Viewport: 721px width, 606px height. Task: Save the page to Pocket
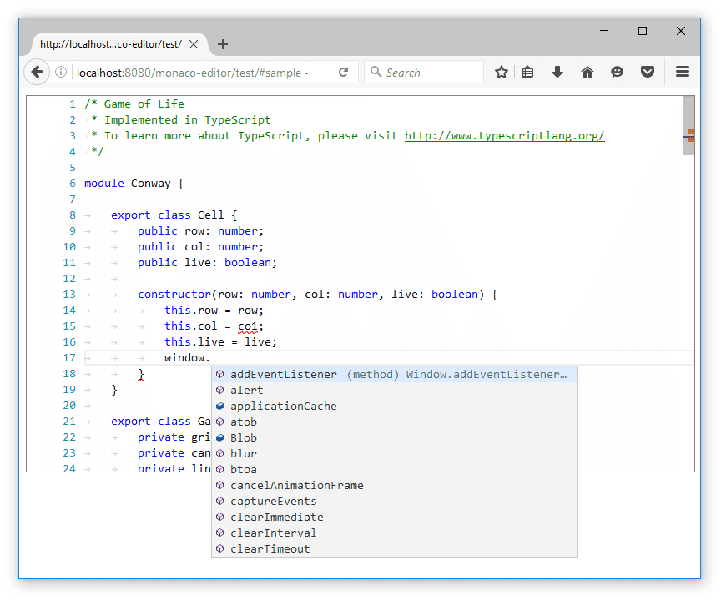648,72
